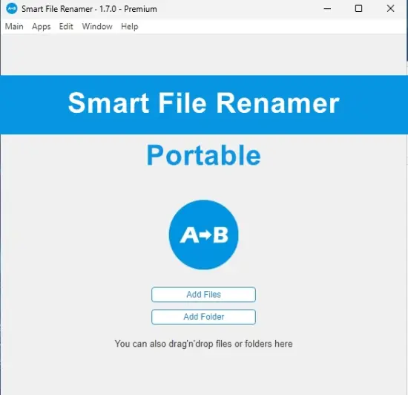The height and width of the screenshot is (395, 408).
Task: Click the Add Files button
Action: pos(203,295)
